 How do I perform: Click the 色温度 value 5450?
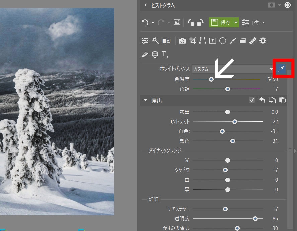pyautogui.click(x=272, y=79)
